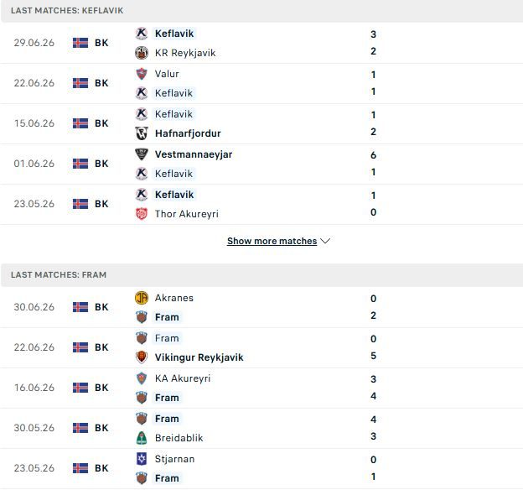Click Iceland flag on 29.06.26 match
This screenshot has height=490, width=523.
(80, 43)
